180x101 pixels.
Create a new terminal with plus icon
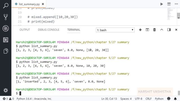[x=140, y=30]
